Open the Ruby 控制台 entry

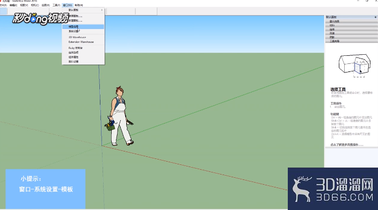(x=83, y=48)
